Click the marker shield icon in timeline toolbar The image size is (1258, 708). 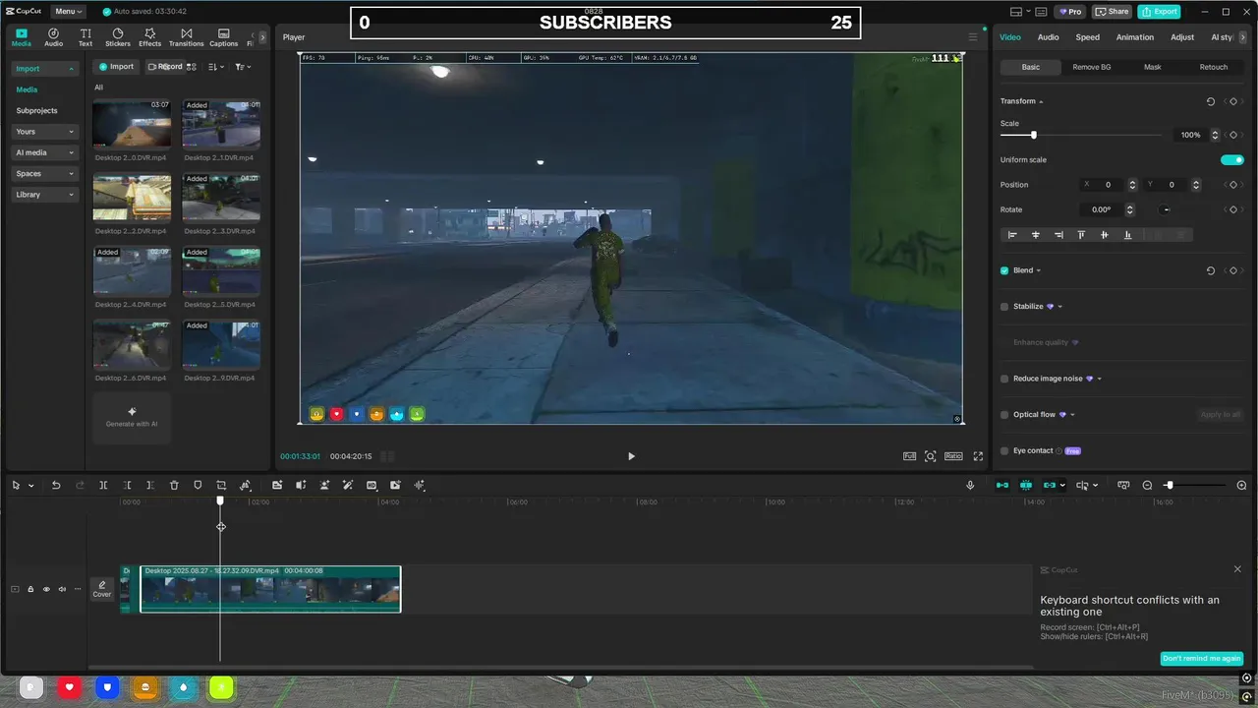click(198, 485)
